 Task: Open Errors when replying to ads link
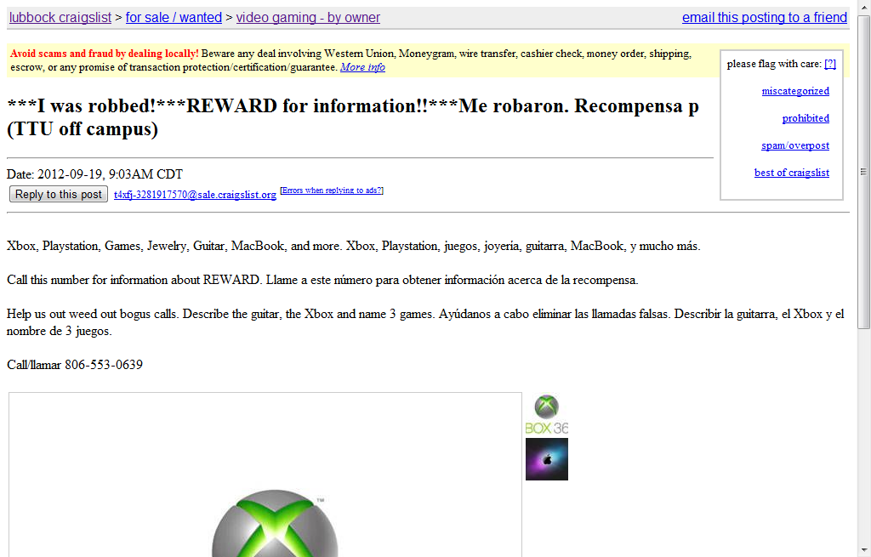click(x=332, y=190)
